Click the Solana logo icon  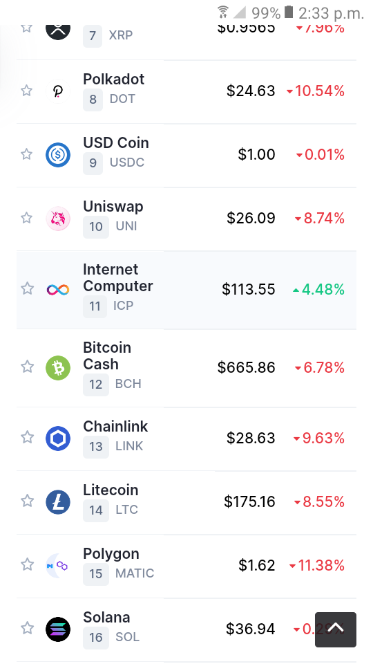pos(58,629)
